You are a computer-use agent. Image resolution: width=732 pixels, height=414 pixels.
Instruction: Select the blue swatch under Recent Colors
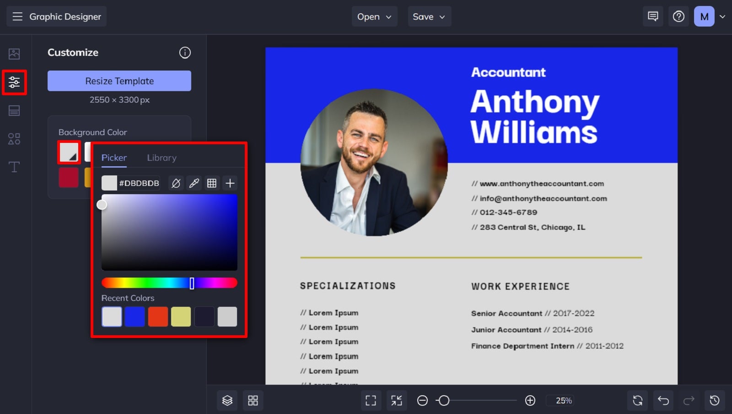pos(135,316)
